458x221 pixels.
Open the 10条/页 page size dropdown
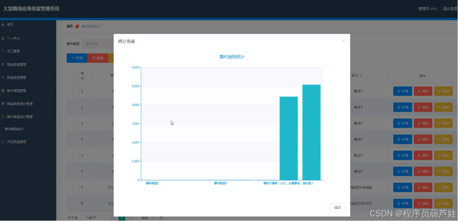tap(92, 218)
